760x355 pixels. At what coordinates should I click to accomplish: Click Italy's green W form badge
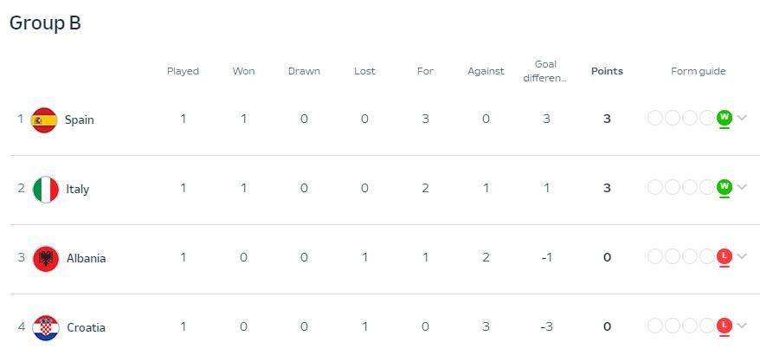point(725,186)
